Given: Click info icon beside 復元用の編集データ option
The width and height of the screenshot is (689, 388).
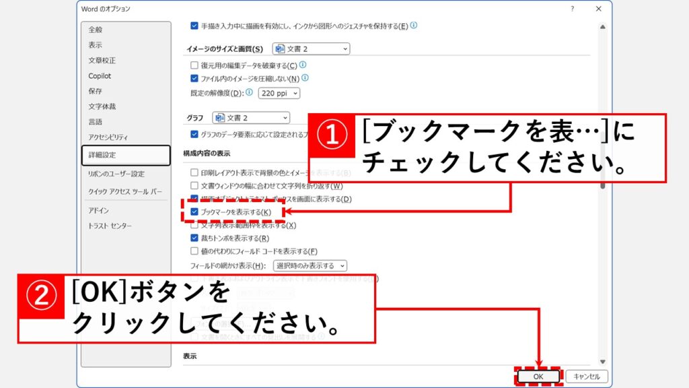Looking at the screenshot, I should tap(303, 65).
